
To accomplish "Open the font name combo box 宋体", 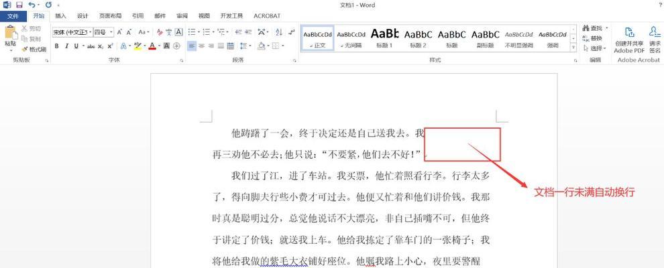I will tap(72, 32).
